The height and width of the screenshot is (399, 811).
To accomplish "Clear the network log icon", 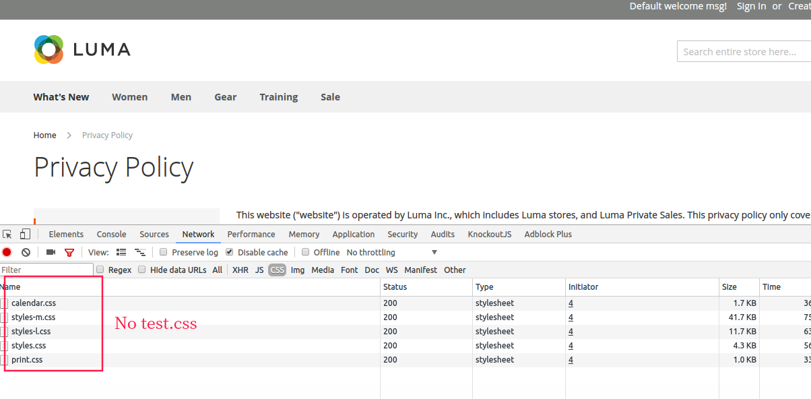I will point(26,252).
